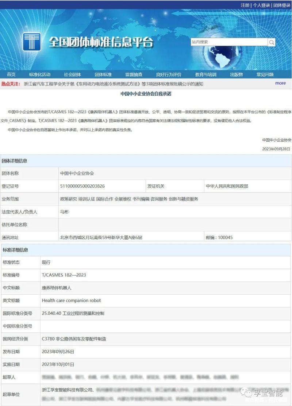The width and height of the screenshot is (292, 406).
Task: Click the 发布日期 value 2023年09月26日
Action: [58, 352]
